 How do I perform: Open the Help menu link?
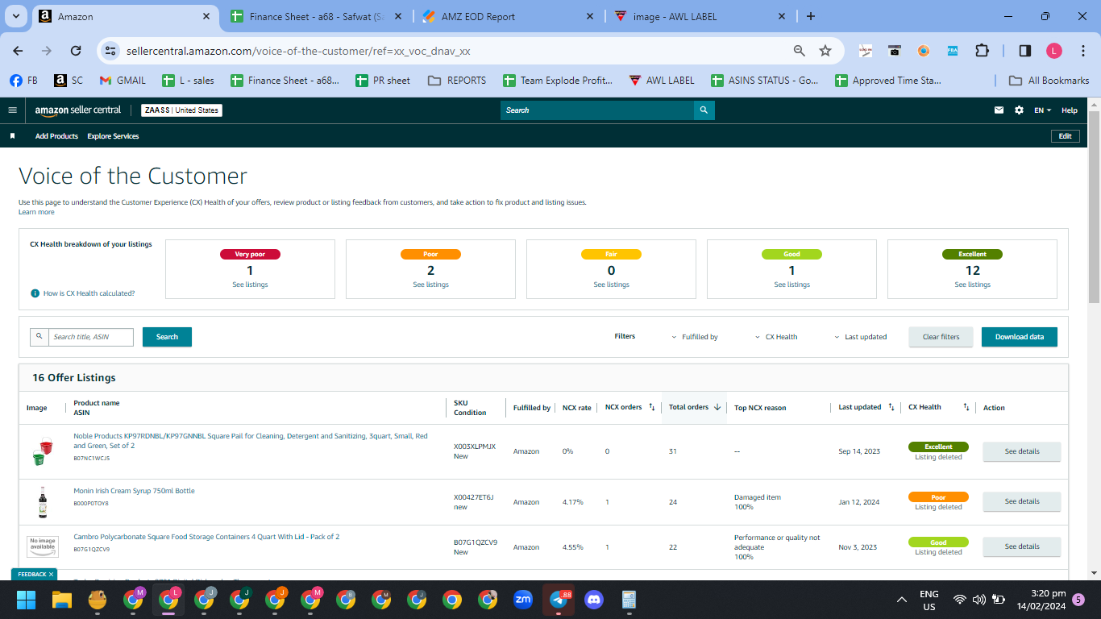coord(1070,110)
